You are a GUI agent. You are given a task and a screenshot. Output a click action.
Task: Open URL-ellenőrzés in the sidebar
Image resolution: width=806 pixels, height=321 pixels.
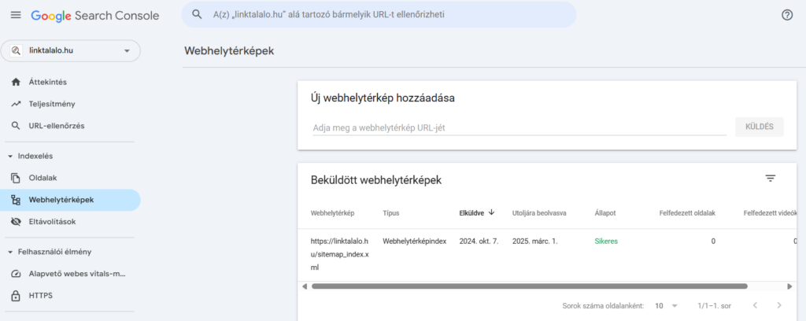pyautogui.click(x=57, y=126)
